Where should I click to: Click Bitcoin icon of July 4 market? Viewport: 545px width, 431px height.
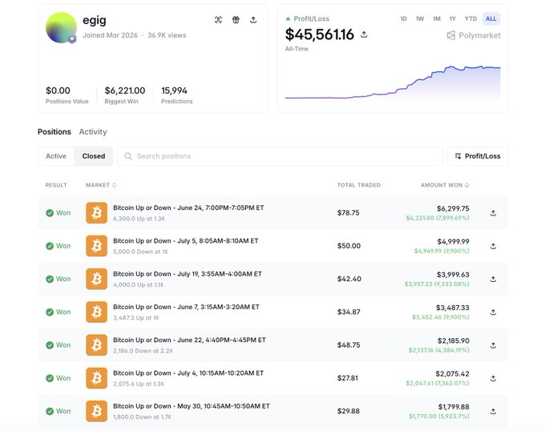pyautogui.click(x=97, y=378)
